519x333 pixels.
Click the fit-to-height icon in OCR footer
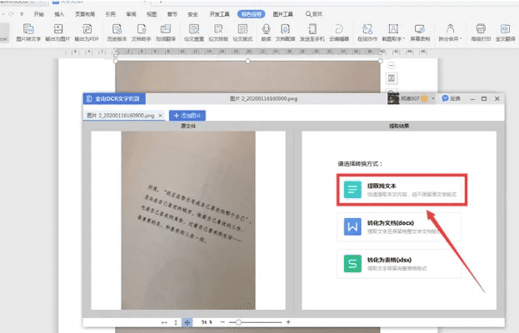tap(176, 322)
